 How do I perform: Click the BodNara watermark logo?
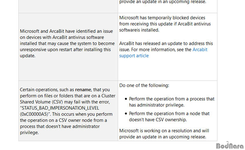(229, 146)
